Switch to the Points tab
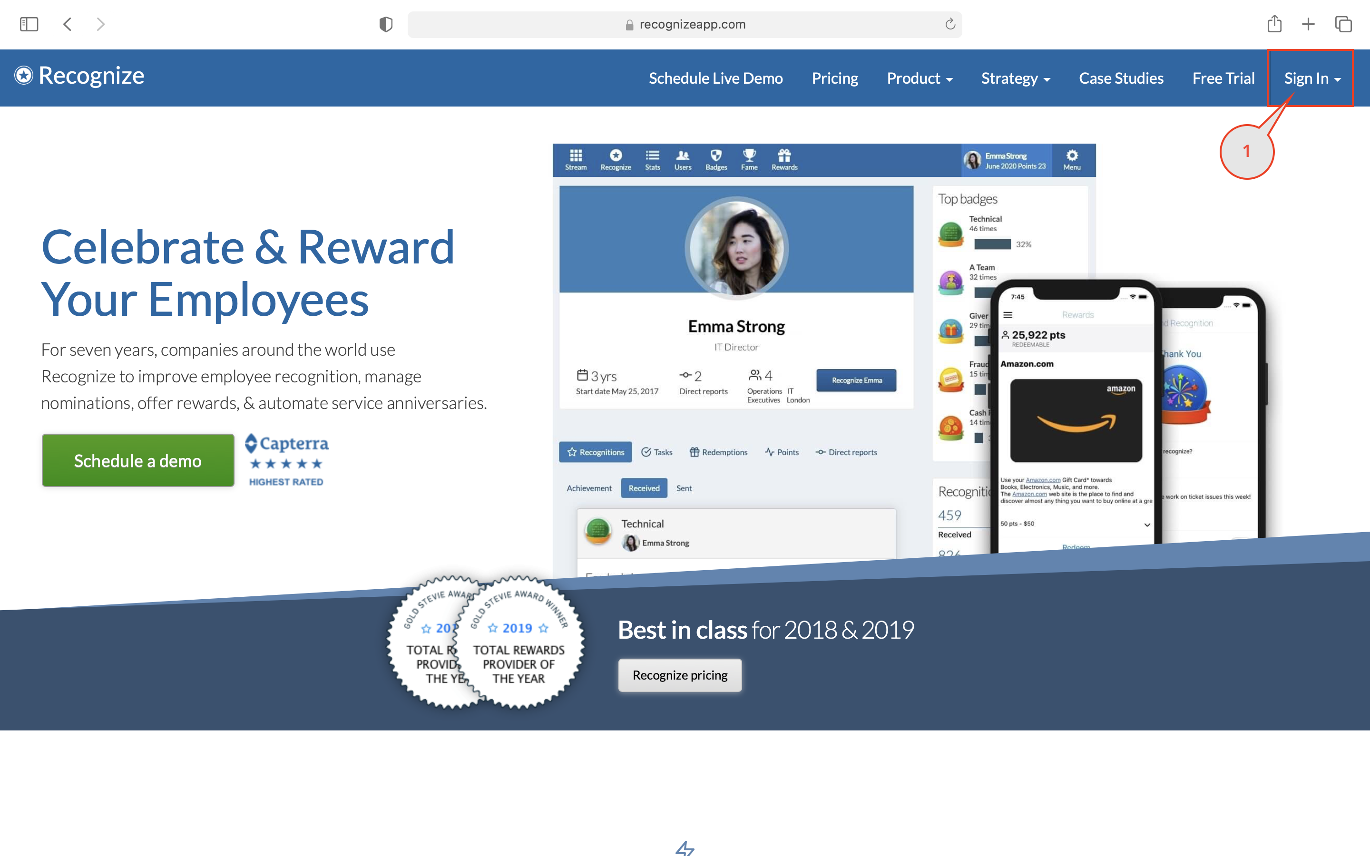 coord(782,452)
